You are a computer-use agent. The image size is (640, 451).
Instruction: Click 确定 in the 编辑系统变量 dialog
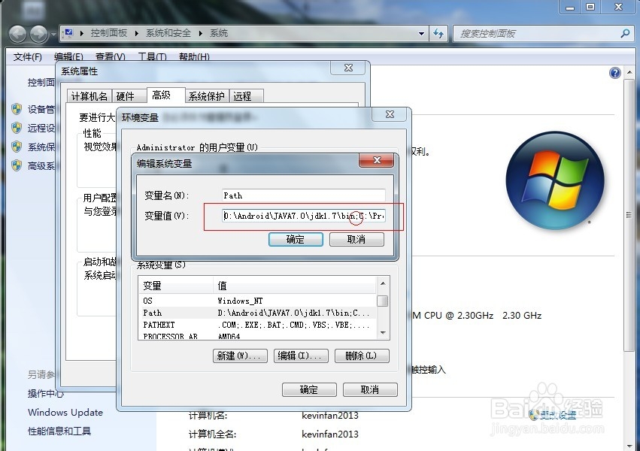point(296,239)
